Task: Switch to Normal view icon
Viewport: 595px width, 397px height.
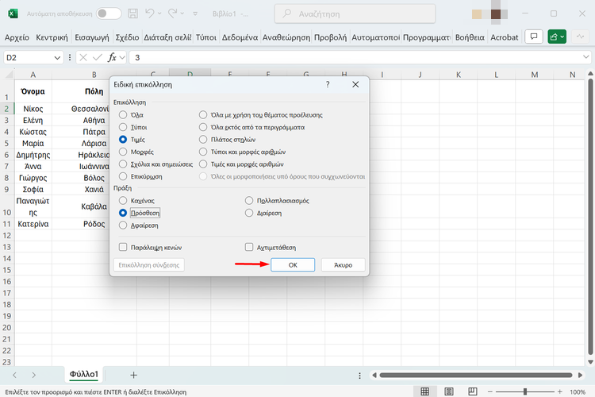Action: 425,391
